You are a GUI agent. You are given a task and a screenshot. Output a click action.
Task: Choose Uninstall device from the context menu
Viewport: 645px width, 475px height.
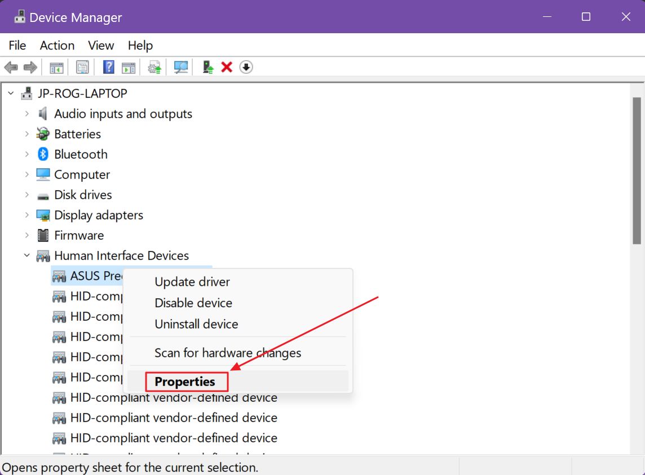(196, 324)
